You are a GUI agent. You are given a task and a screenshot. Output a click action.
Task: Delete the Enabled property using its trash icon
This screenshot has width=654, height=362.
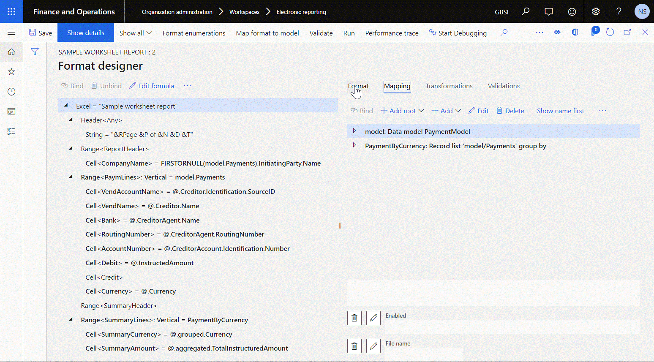click(x=354, y=318)
